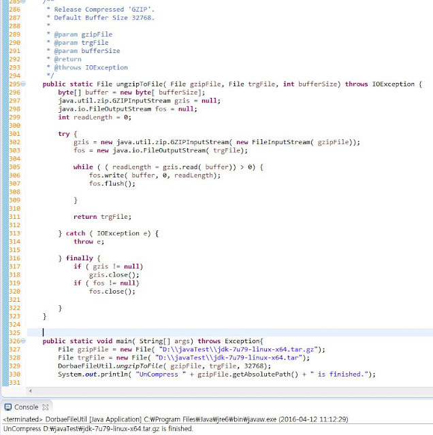Image resolution: width=433 pixels, height=435 pixels.
Task: Place cursor on the empty highlighted line 325
Action: 230,332
